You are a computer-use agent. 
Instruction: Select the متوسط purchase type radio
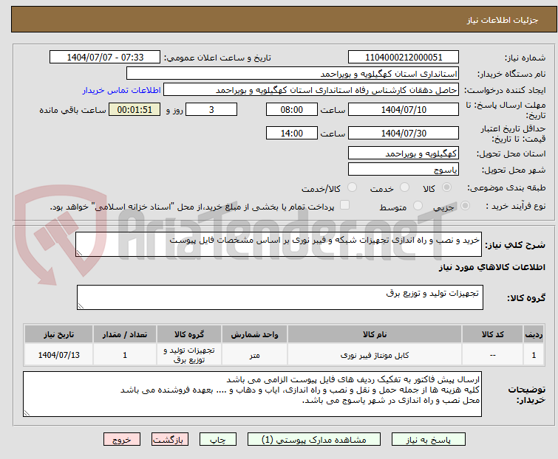tap(418, 206)
